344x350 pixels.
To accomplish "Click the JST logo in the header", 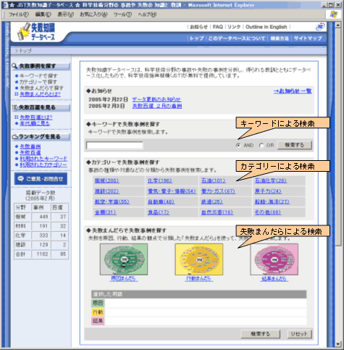I will click(x=321, y=27).
